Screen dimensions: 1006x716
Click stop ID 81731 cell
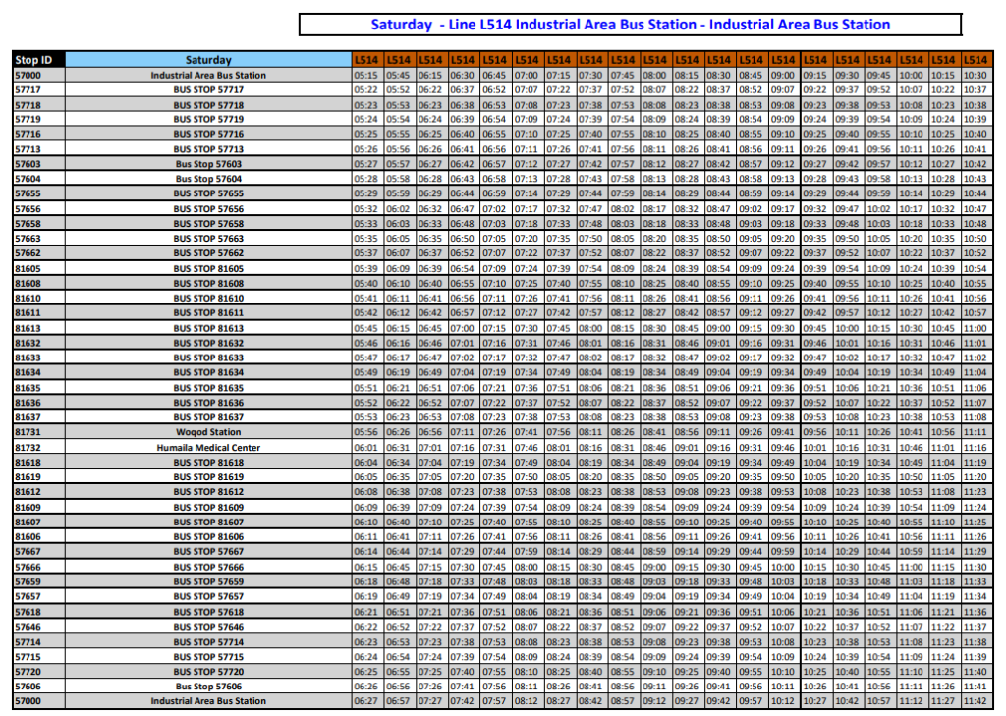coord(28,432)
